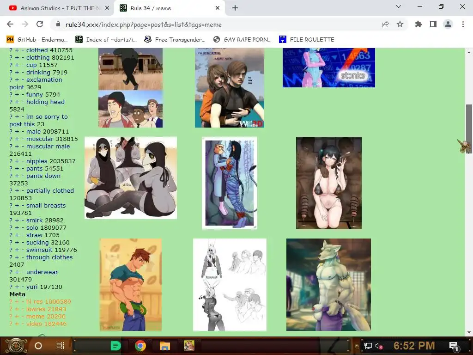
Task: Open the solo tag link
Action: pos(32,227)
